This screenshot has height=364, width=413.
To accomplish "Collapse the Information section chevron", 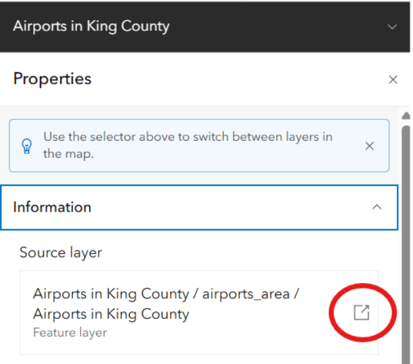I will [377, 207].
